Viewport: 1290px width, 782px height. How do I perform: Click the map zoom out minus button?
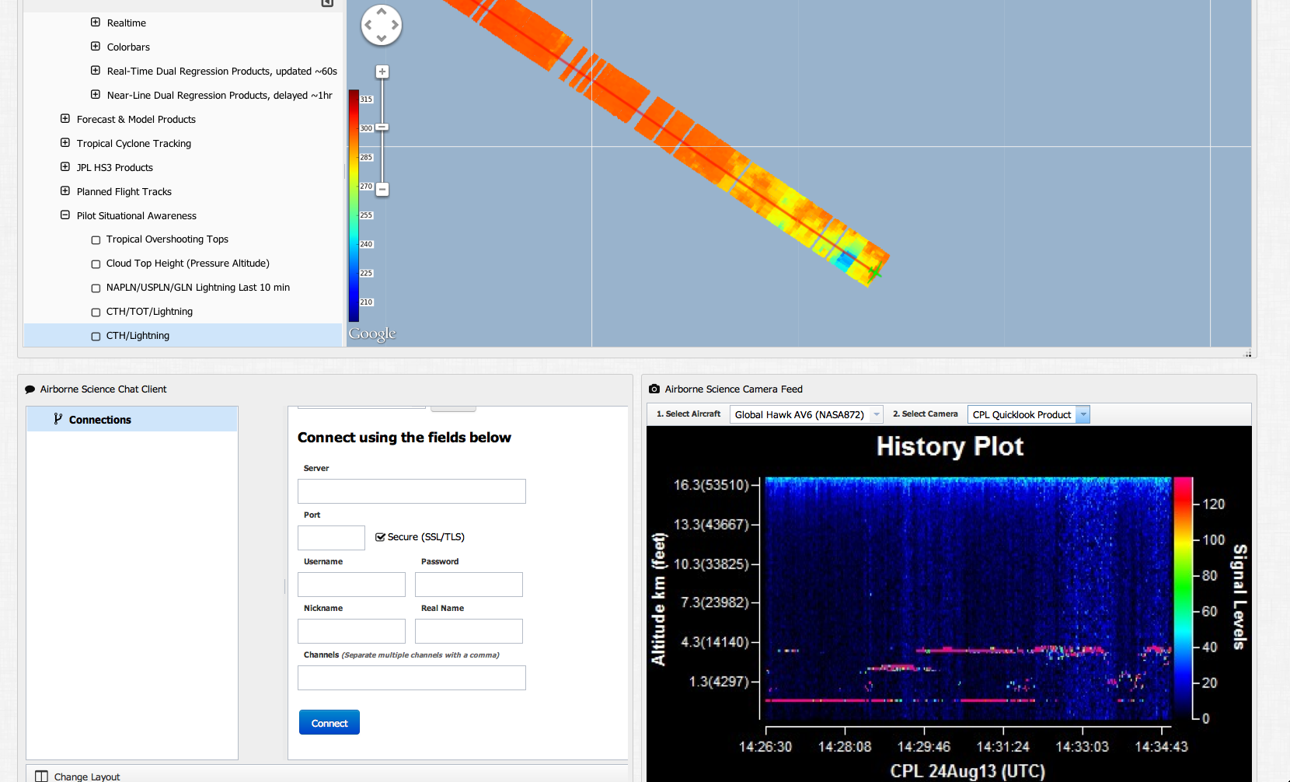tap(382, 190)
